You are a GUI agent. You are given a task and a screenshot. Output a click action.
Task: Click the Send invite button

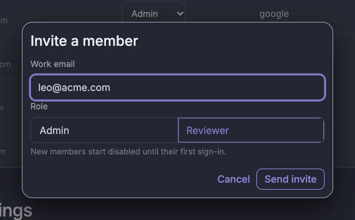tap(291, 179)
